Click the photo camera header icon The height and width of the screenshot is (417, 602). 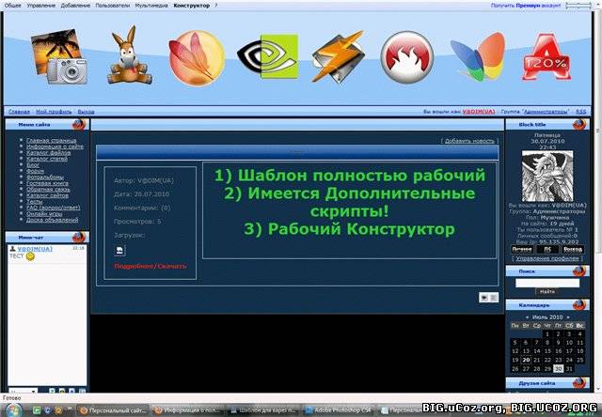[x=58, y=56]
